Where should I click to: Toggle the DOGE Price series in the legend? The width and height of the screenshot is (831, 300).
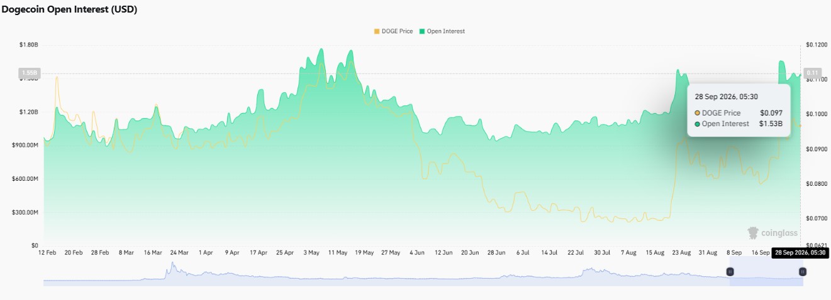coord(393,31)
